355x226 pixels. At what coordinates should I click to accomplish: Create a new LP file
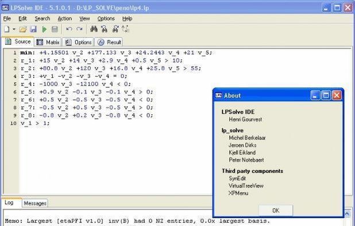click(7, 29)
